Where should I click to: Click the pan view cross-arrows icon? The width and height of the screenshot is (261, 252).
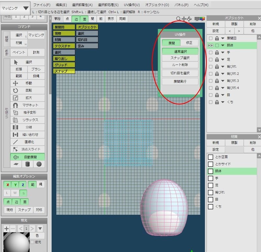[184, 19]
